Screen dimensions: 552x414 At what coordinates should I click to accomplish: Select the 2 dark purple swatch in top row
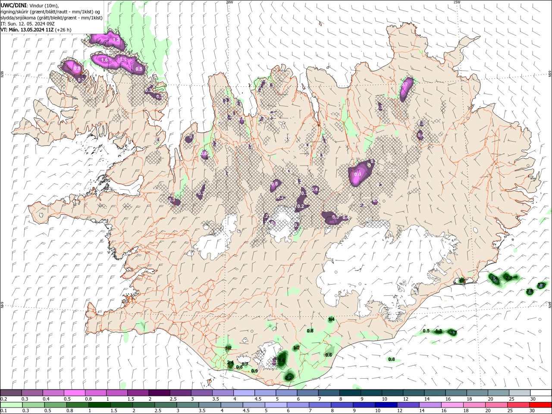coord(159,393)
